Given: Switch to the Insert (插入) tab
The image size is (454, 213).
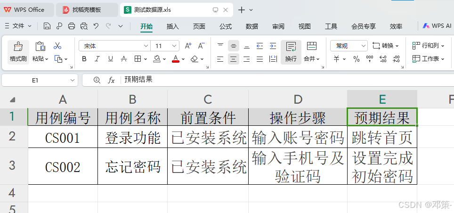Looking at the screenshot, I should 172,26.
